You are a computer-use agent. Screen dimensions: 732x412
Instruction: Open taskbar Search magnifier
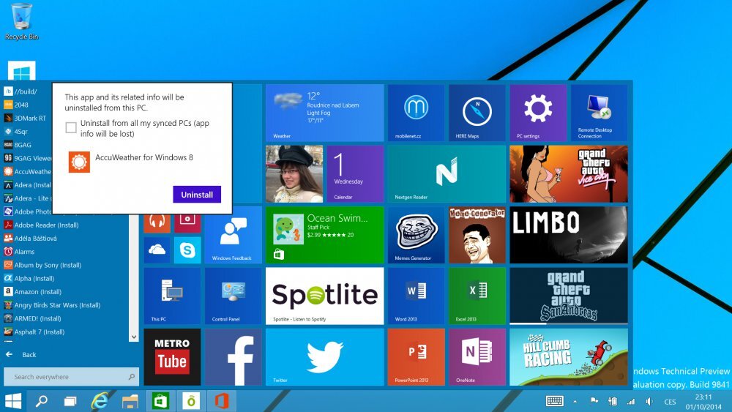tap(42, 401)
